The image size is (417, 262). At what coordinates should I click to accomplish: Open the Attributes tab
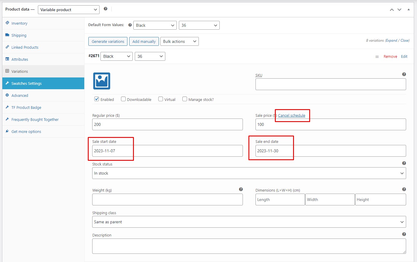(x=43, y=59)
